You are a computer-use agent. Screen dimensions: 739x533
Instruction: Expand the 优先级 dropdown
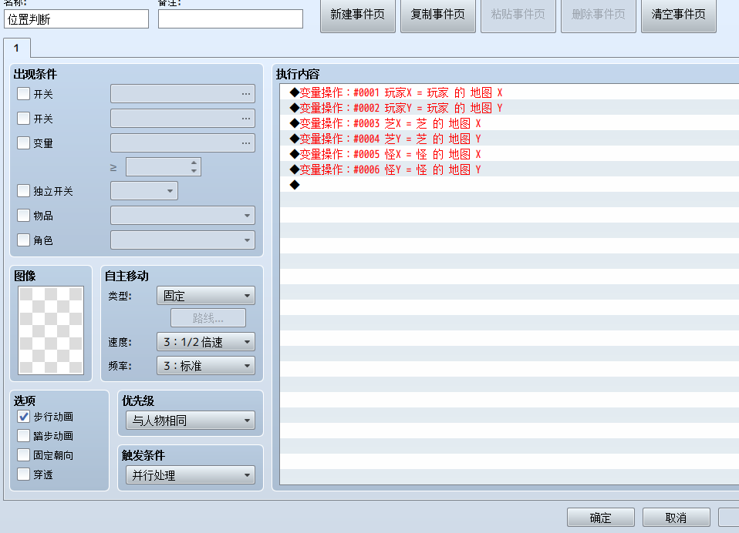191,420
